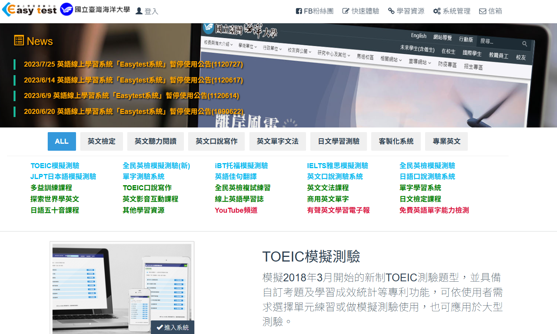The image size is (557, 334).
Task: Click the 系統管理 gears icon
Action: point(437,11)
